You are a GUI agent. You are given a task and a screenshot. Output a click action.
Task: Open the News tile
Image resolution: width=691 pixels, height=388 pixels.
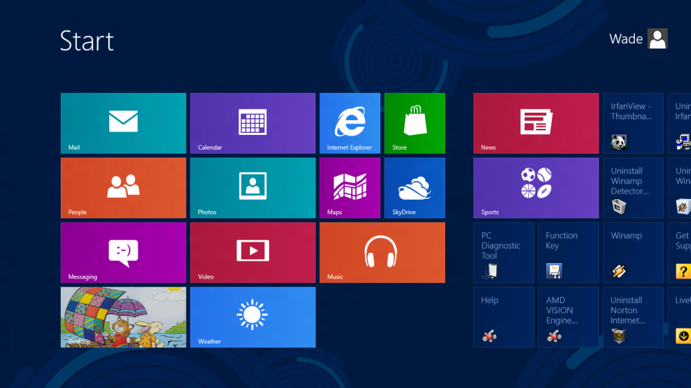(536, 123)
